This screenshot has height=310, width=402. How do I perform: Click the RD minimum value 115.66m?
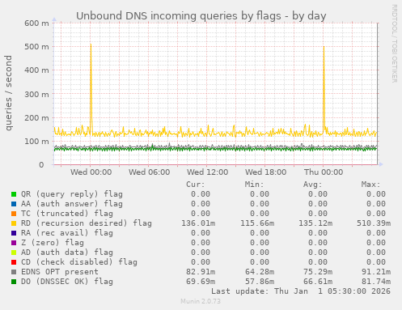click(257, 223)
